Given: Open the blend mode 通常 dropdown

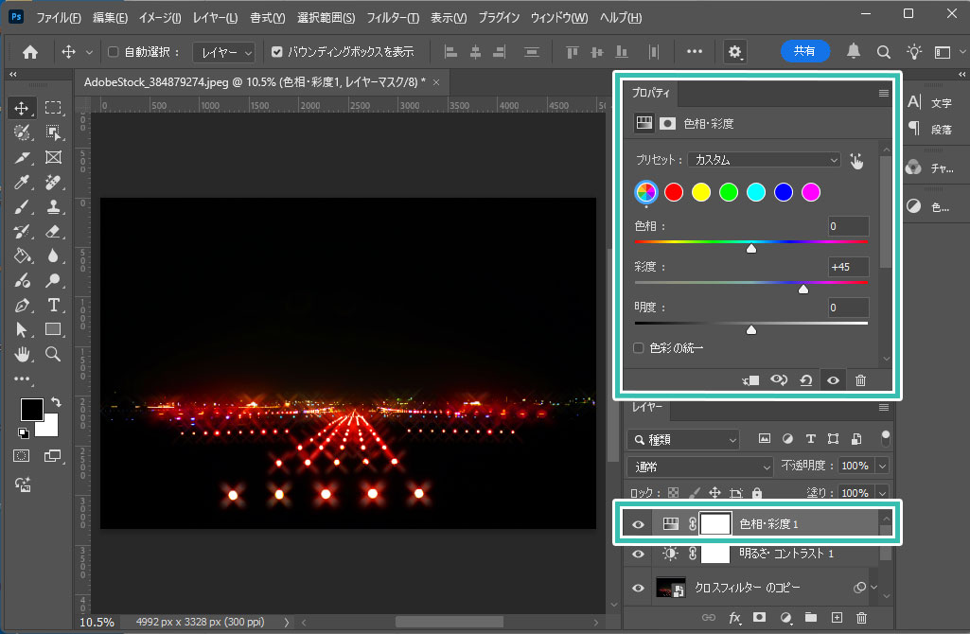Looking at the screenshot, I should click(700, 467).
